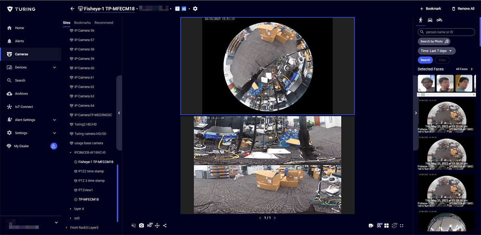481x235 pixels.
Task: Select the person search tab
Action: point(421,20)
